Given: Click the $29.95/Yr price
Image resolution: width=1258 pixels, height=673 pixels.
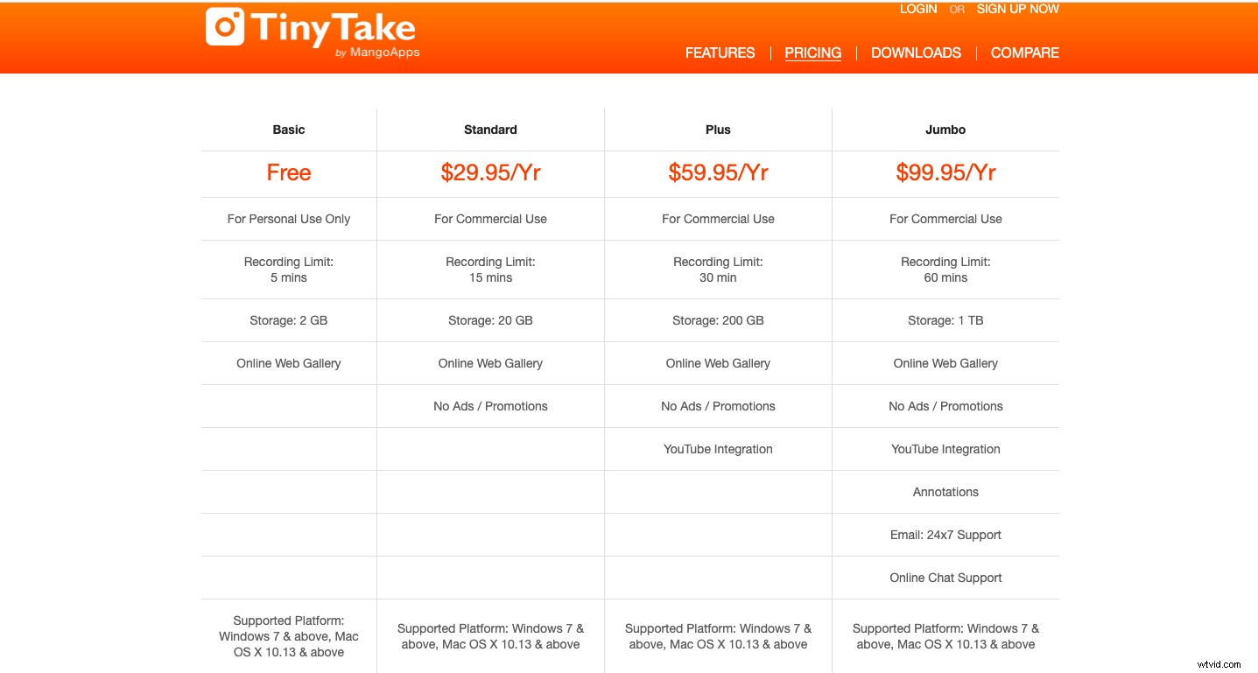Looking at the screenshot, I should point(490,172).
